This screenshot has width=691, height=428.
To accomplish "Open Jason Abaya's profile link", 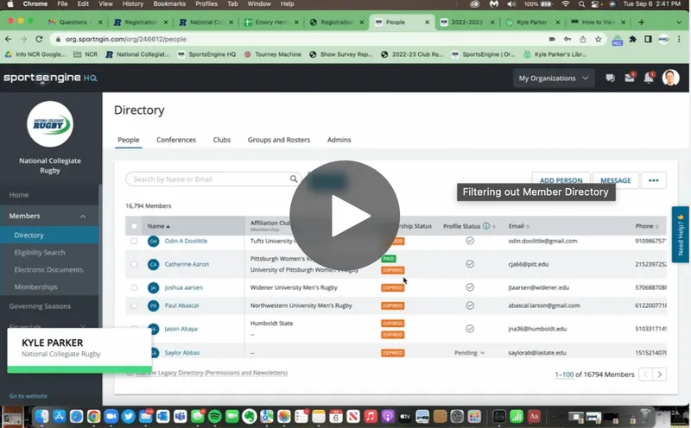I will 181,329.
